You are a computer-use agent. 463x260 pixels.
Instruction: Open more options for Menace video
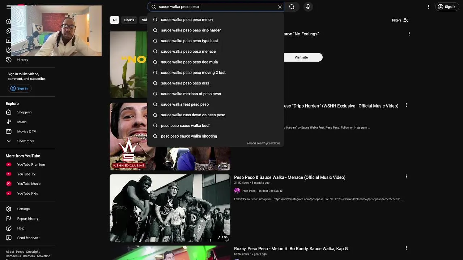tap(406, 177)
